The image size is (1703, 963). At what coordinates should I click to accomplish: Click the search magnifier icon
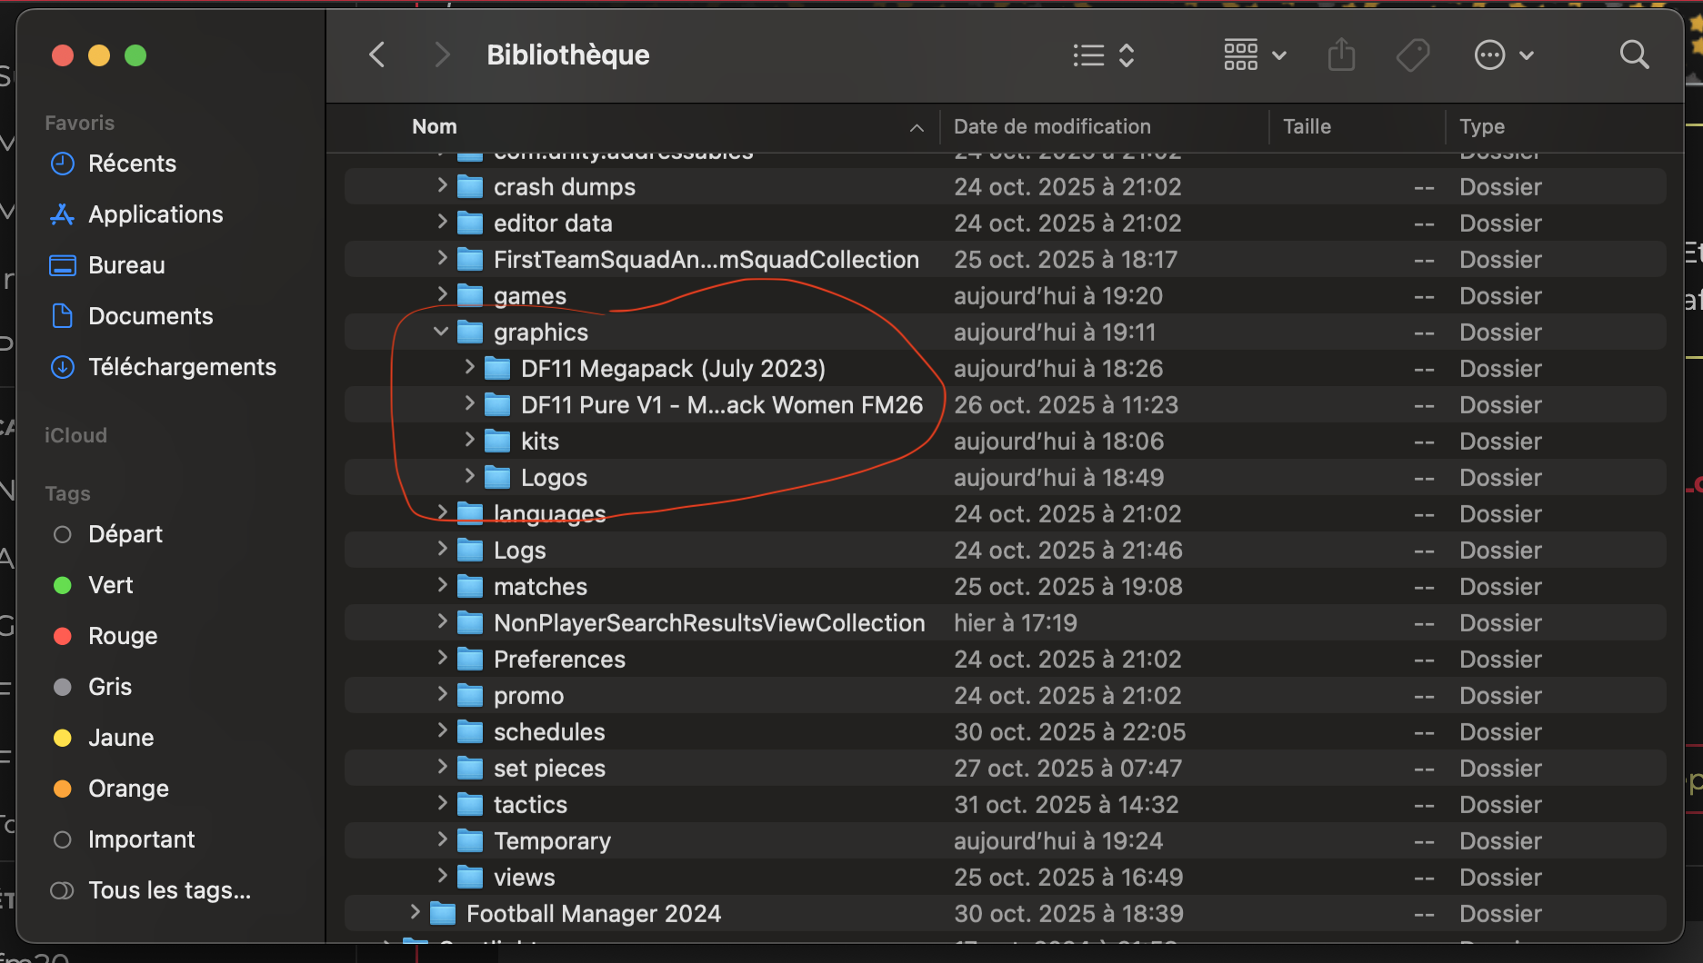coord(1634,55)
